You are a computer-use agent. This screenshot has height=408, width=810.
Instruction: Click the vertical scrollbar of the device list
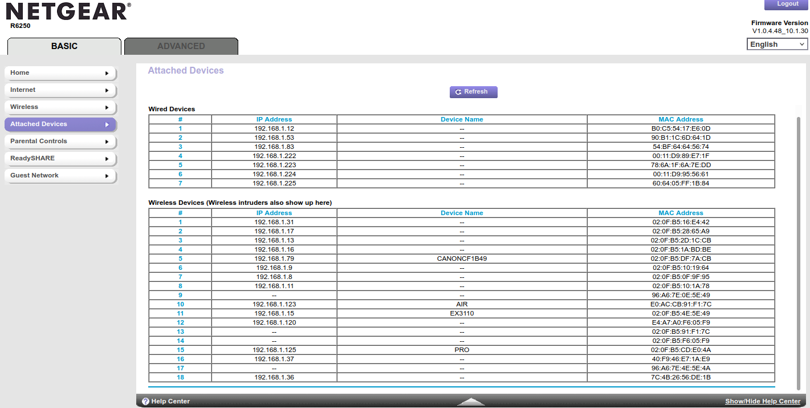[x=798, y=251]
